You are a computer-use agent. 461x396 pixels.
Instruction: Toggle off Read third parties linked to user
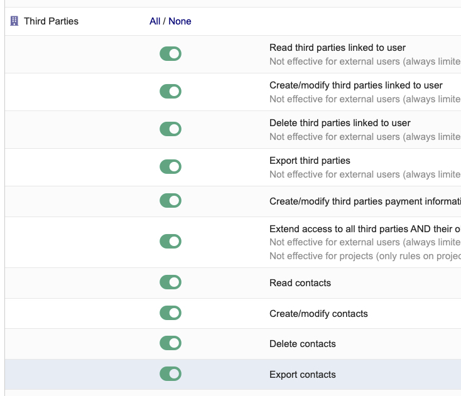pyautogui.click(x=171, y=54)
